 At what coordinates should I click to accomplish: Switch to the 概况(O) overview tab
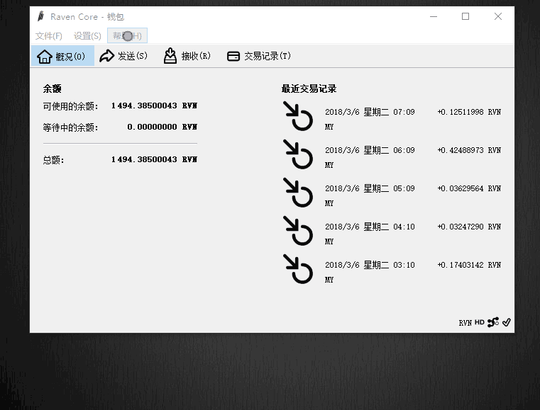(x=62, y=56)
